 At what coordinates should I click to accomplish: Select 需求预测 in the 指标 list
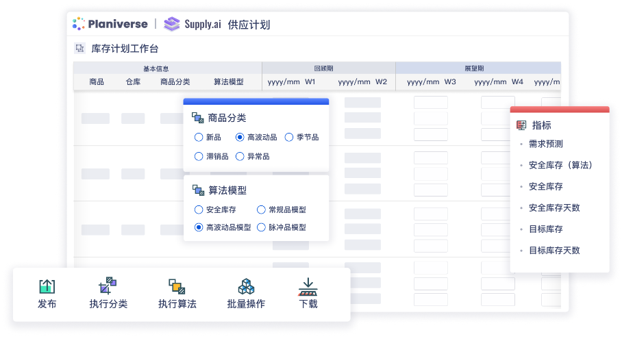pos(545,144)
